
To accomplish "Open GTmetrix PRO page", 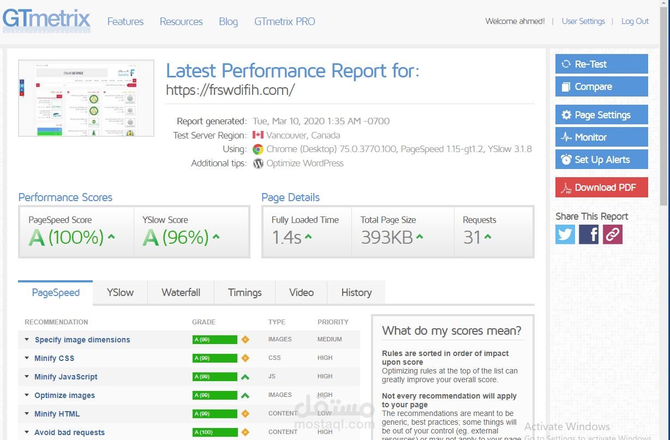I will [285, 21].
